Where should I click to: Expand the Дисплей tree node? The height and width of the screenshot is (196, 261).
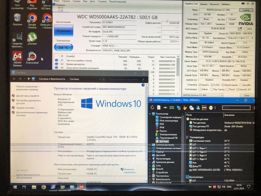pyautogui.click(x=150, y=155)
